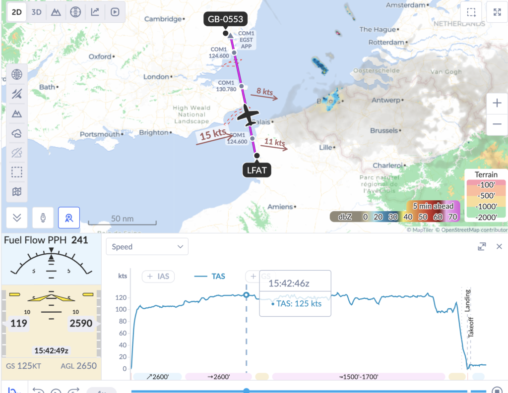Switch to 2D map view
The height and width of the screenshot is (393, 508).
[x=16, y=12]
